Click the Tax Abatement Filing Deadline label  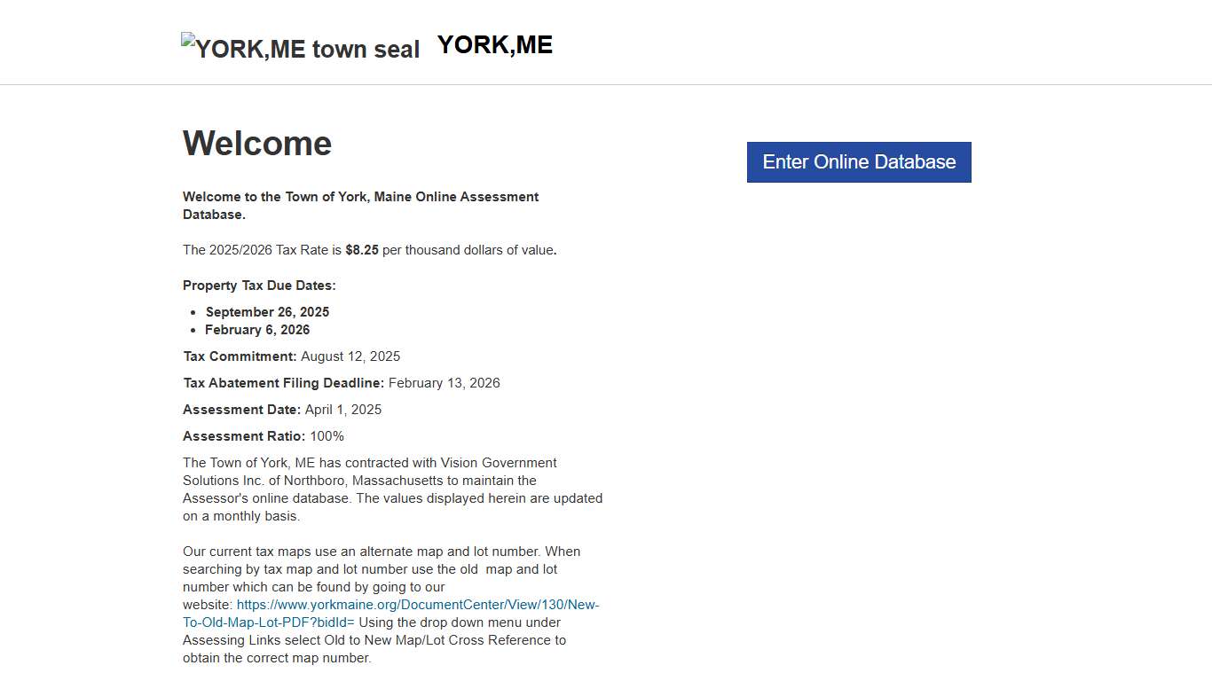(x=283, y=383)
